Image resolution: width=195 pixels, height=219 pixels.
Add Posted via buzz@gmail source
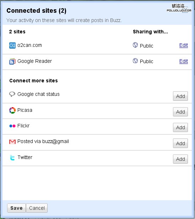click(x=180, y=143)
